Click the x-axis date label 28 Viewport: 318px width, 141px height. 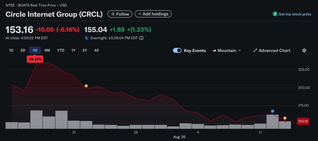[136, 133]
